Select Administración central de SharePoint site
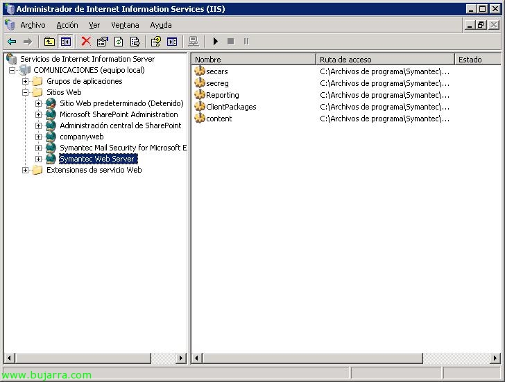 coord(121,125)
